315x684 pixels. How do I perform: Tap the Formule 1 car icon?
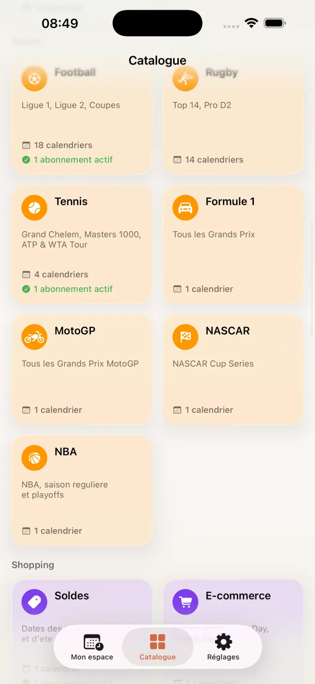pos(186,208)
